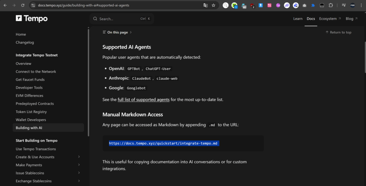Select Building with AI in sidebar

48,128
